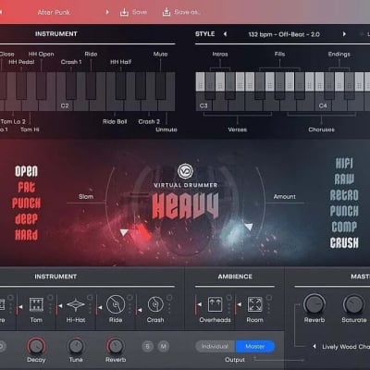Image resolution: width=370 pixels, height=370 pixels.
Task: Click the Save as button label
Action: pos(188,12)
